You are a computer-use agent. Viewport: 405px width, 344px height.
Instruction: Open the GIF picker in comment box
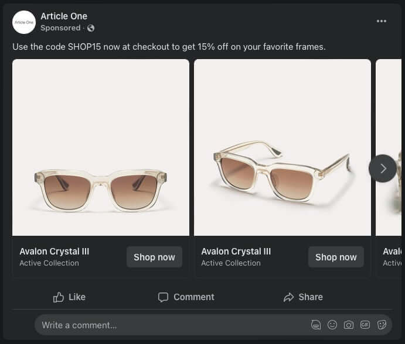[365, 325]
